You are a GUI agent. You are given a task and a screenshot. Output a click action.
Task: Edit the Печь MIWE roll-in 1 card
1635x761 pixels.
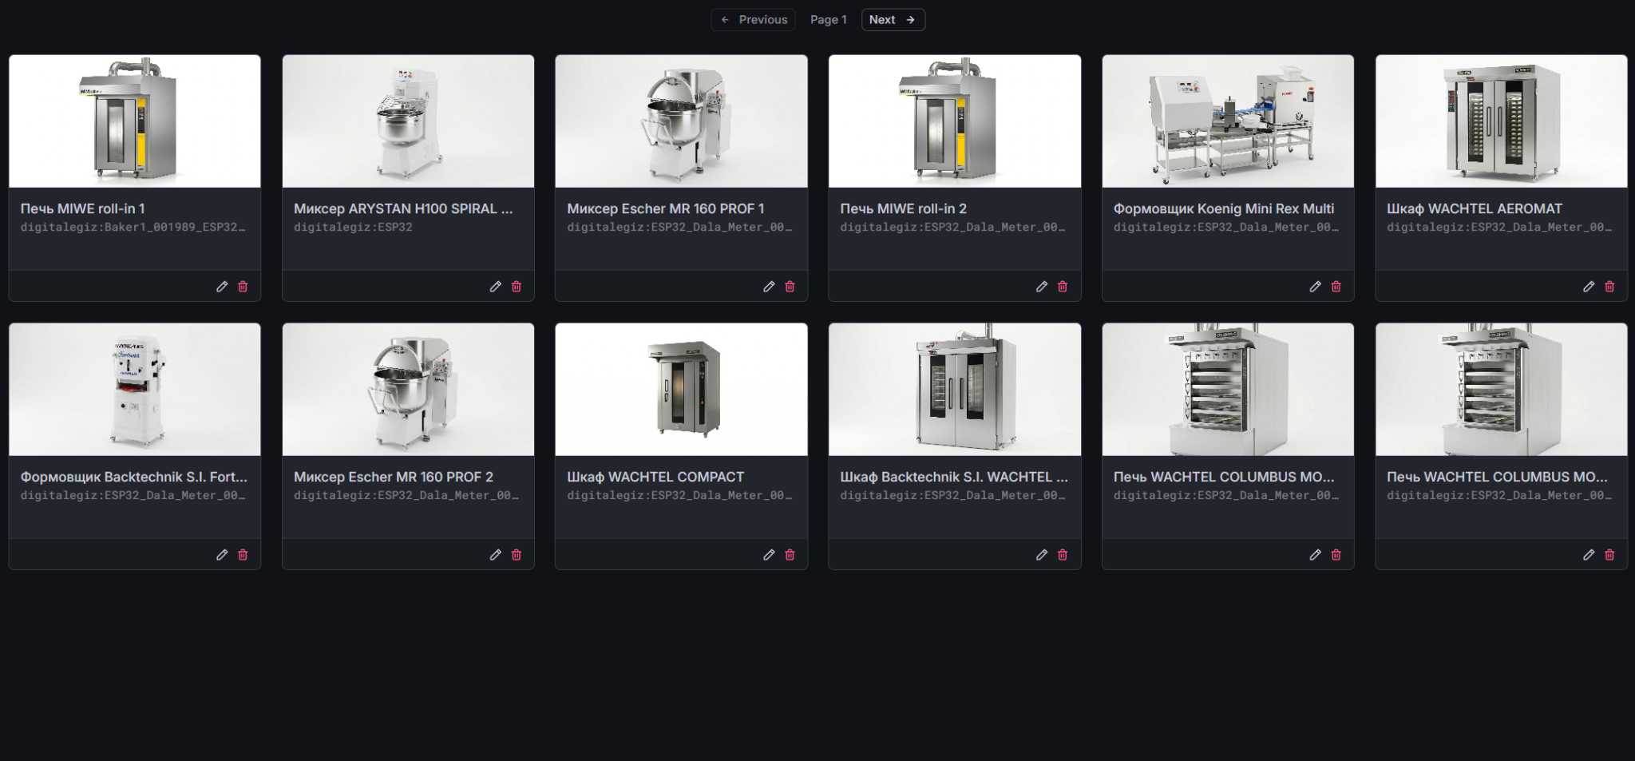(x=222, y=287)
